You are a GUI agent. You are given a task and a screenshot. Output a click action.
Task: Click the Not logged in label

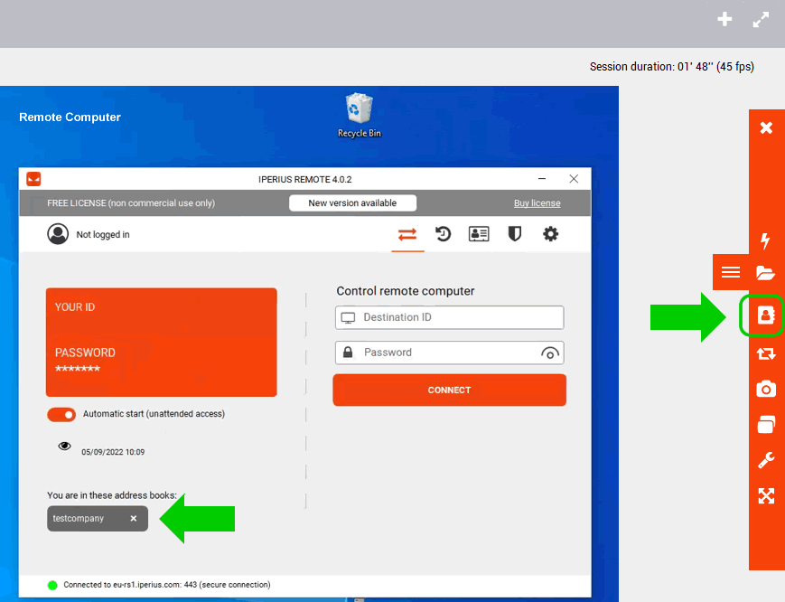pos(103,234)
